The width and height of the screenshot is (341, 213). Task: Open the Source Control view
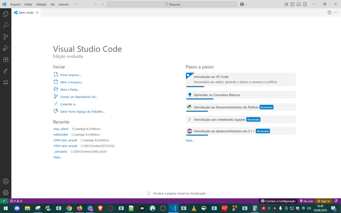(x=6, y=37)
